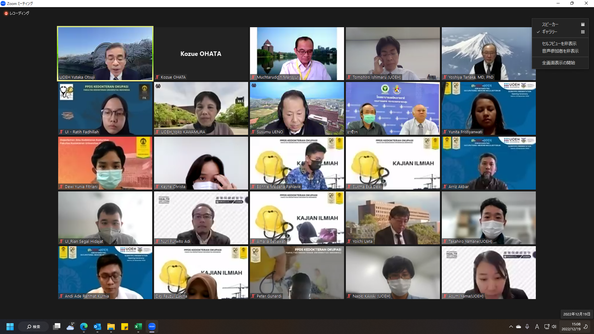The image size is (594, 334).
Task: Select UOEH Yutaka Otsuji's video tile
Action: coord(105,54)
